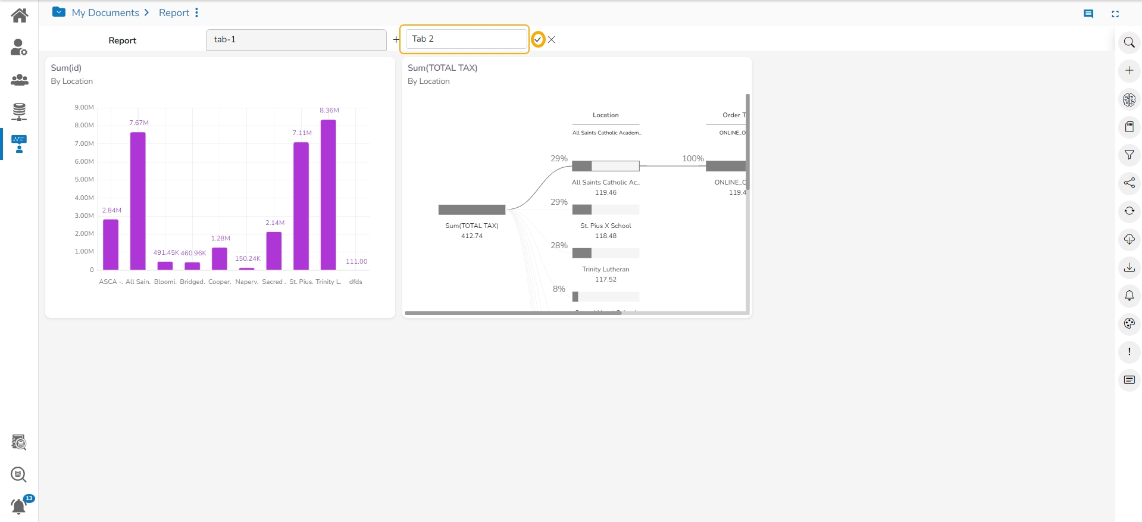Open the filter funnel icon
This screenshot has width=1142, height=522.
pos(1129,155)
